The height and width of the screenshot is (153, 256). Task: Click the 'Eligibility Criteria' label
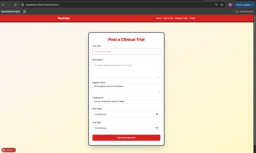point(98,83)
